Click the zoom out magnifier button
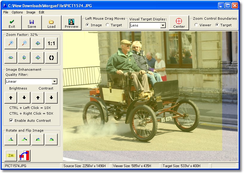This screenshot has height=174, width=244. click(24, 43)
